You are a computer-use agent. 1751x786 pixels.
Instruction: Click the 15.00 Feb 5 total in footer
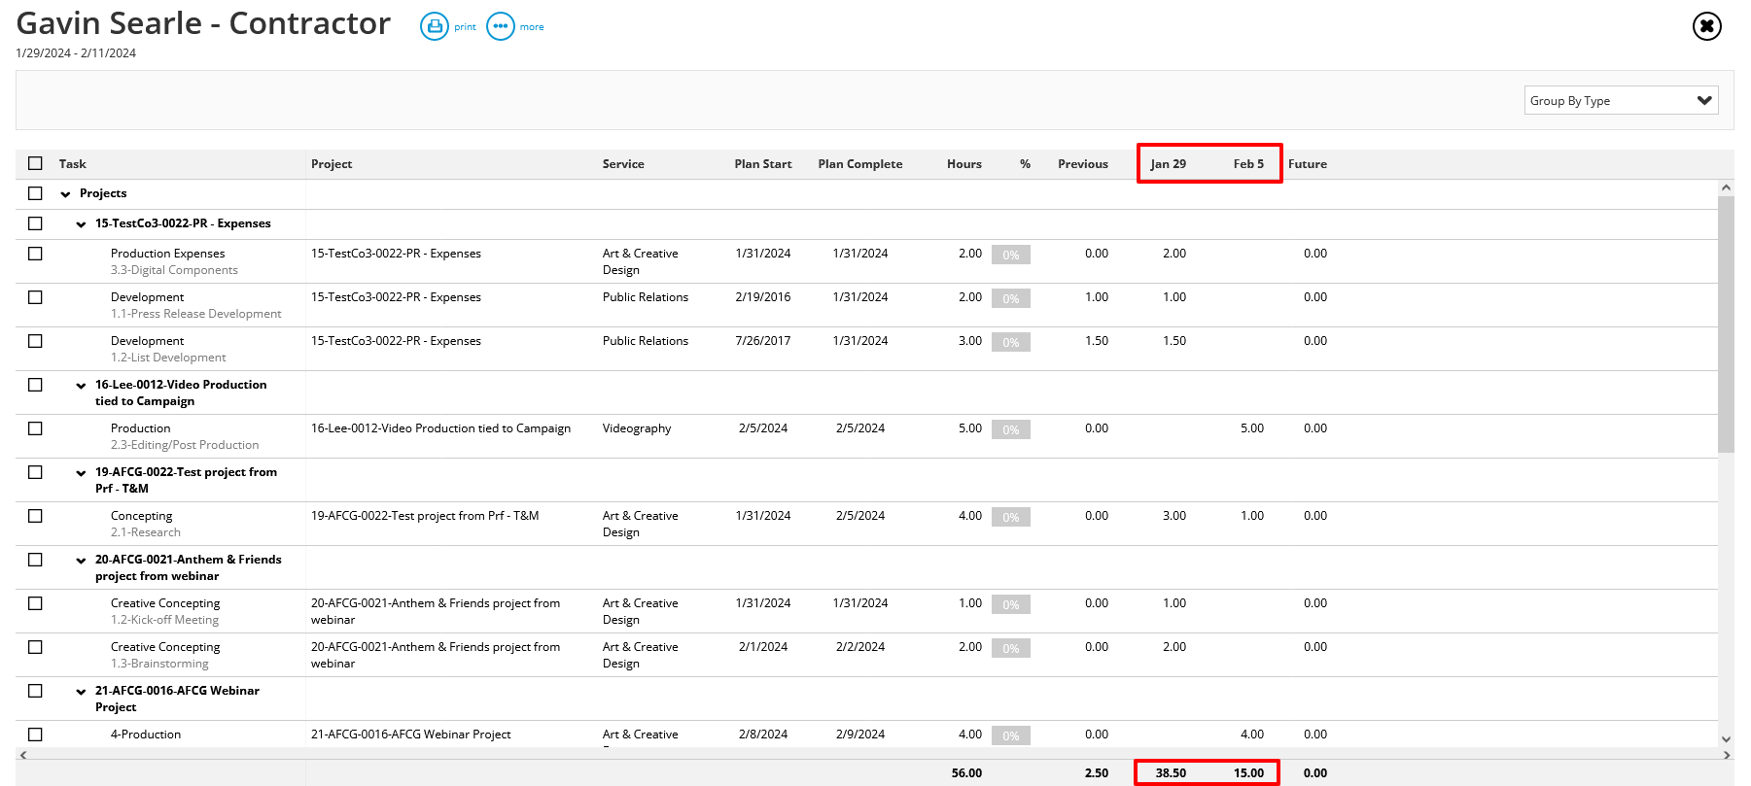point(1249,773)
